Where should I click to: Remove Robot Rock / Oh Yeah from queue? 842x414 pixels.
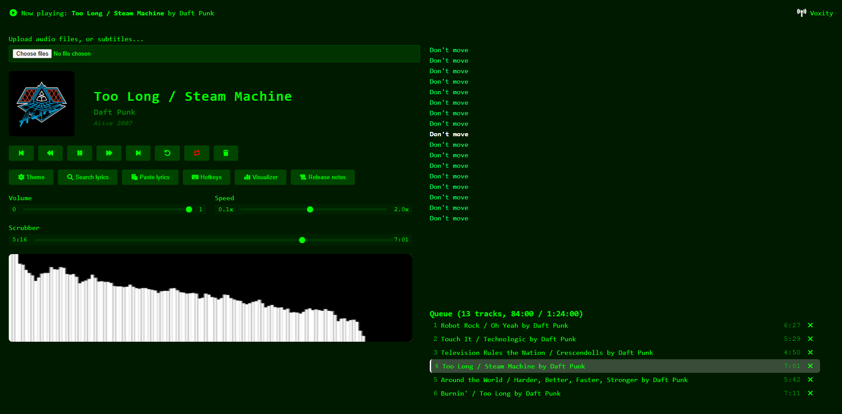pos(810,325)
